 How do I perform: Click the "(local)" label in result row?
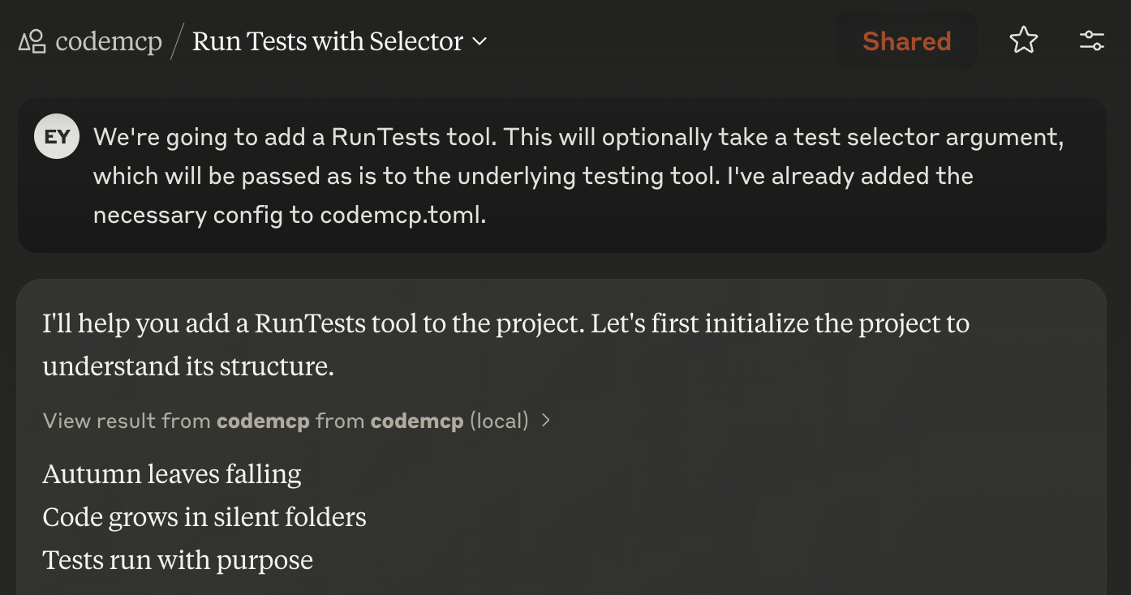coord(499,421)
